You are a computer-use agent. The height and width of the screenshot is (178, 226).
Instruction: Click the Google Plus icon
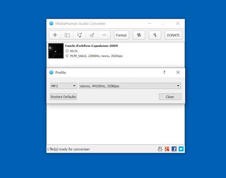point(167,149)
